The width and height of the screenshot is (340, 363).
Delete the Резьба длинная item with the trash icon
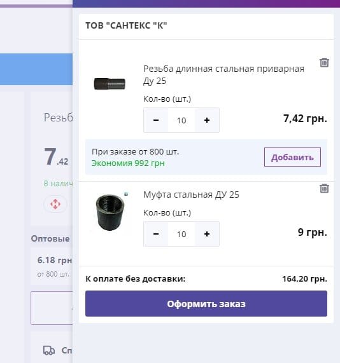[324, 62]
